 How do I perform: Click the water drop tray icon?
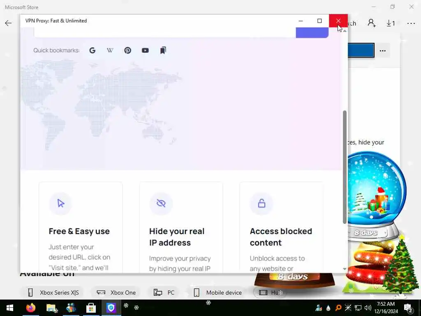(328, 308)
